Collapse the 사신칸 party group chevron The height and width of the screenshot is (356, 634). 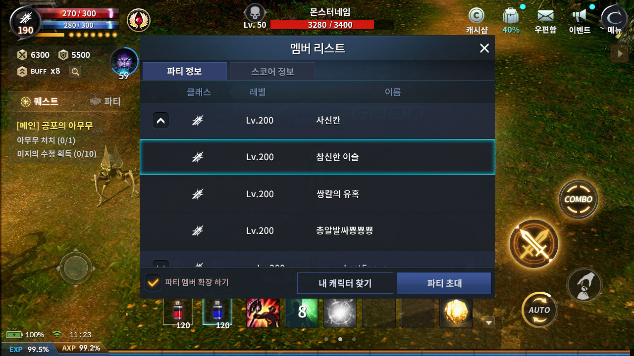click(160, 121)
